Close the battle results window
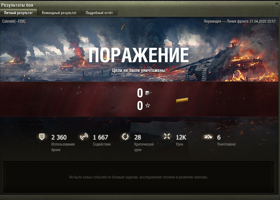Screen dimensions: 280x200 [x=277, y=4]
